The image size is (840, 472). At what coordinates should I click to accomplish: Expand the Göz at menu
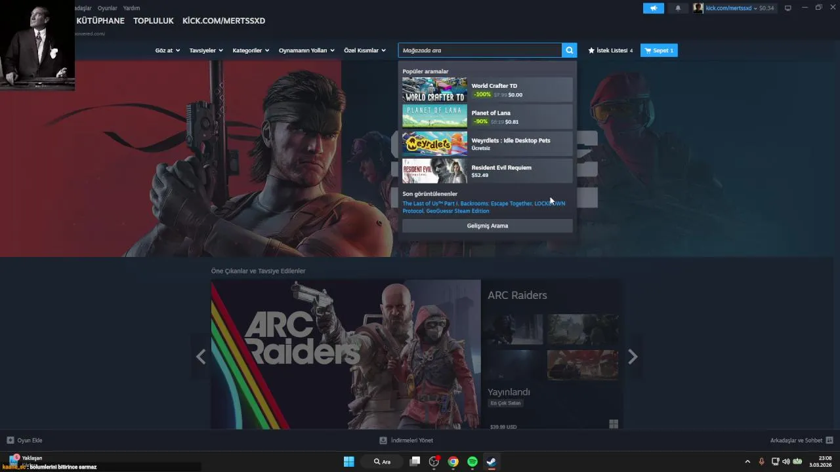click(167, 50)
